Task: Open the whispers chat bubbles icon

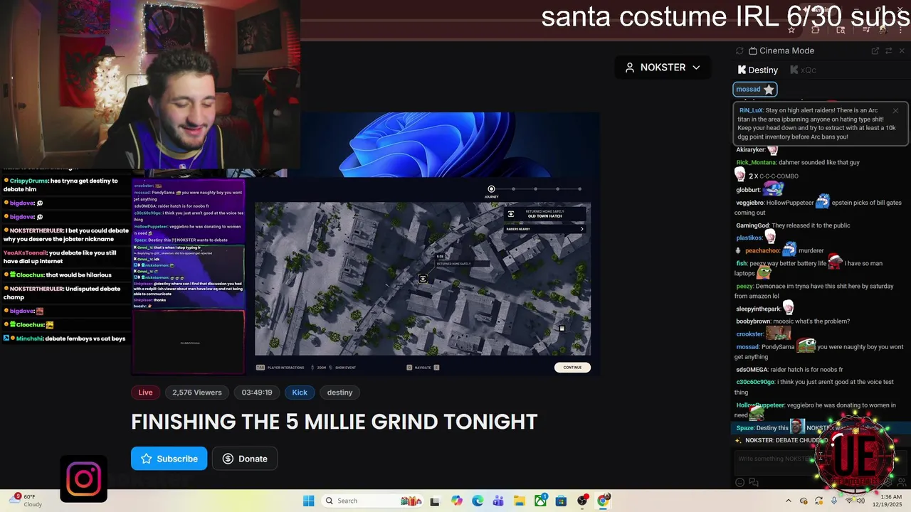Action: [x=754, y=482]
